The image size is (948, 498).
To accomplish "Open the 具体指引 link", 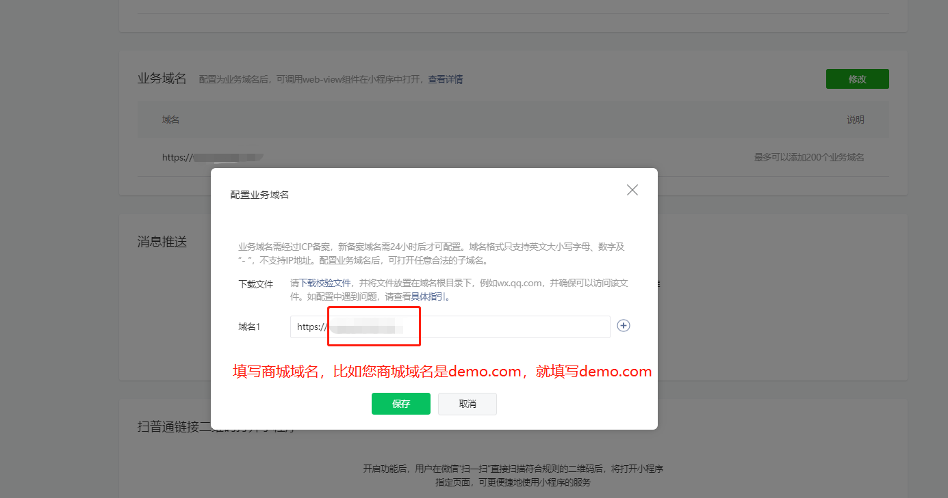I will 429,297.
